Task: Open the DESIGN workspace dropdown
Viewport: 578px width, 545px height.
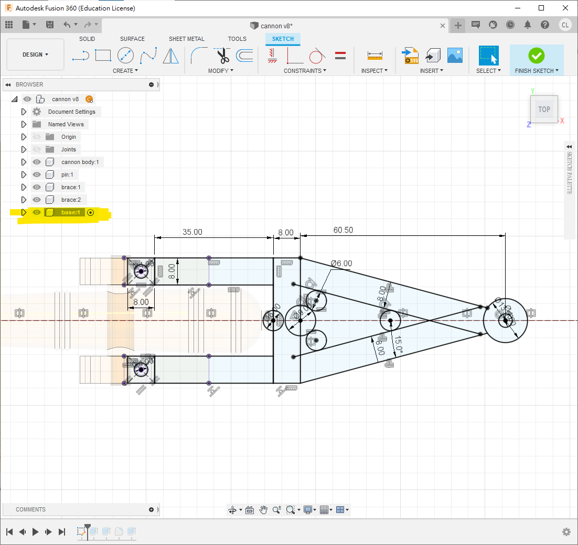Action: (x=35, y=54)
